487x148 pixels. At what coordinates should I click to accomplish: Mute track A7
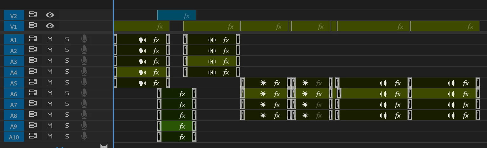(50, 104)
